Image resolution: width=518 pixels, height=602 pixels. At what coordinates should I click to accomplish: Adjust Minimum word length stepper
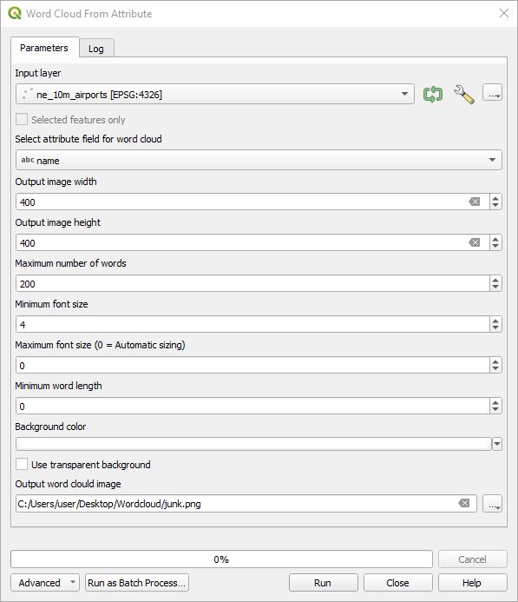point(495,406)
